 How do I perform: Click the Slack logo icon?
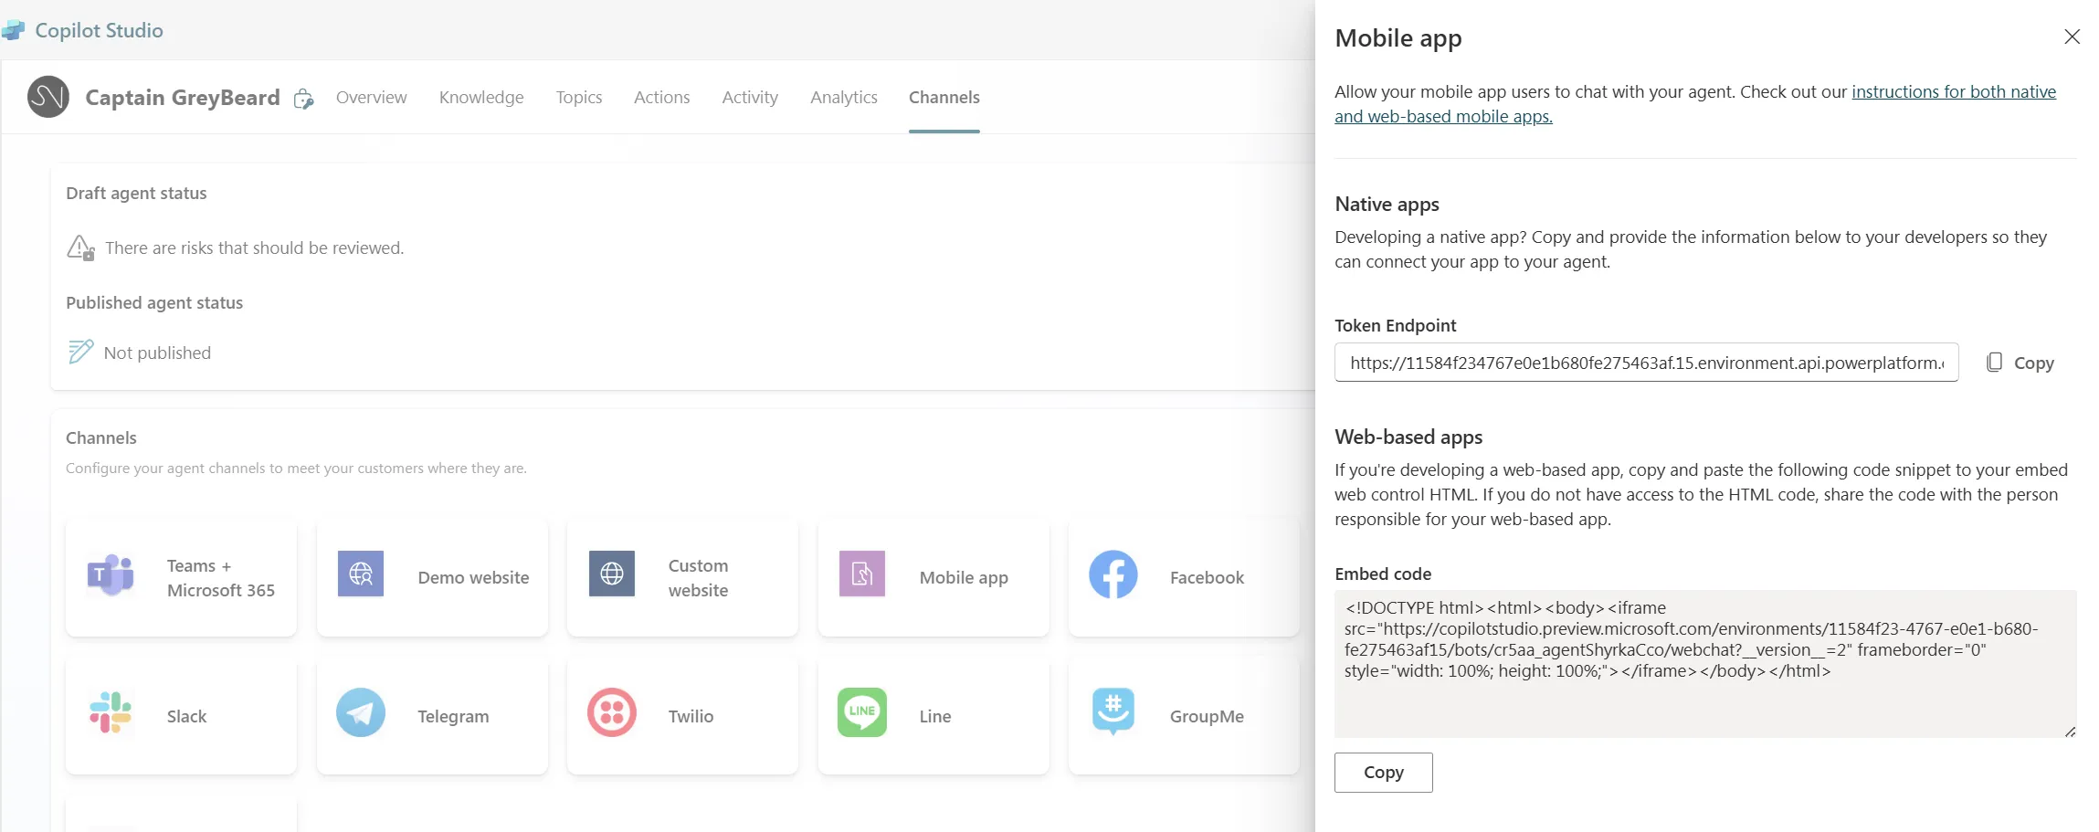(x=111, y=712)
